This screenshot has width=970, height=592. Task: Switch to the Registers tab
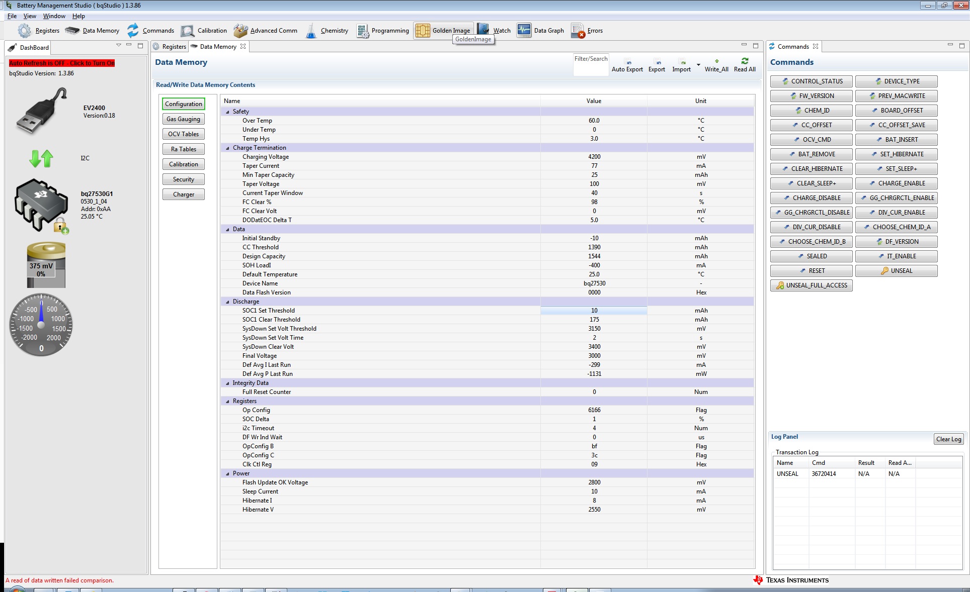click(x=170, y=47)
